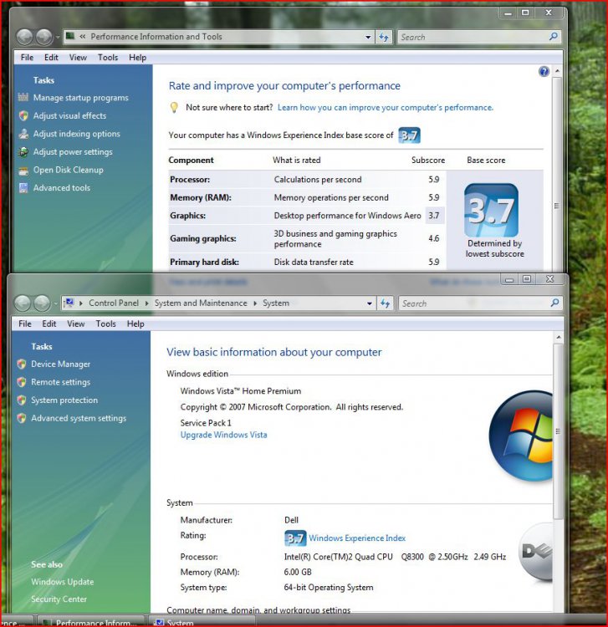
Task: Expand the Control Panel breadcrumb arrow
Action: (147, 303)
